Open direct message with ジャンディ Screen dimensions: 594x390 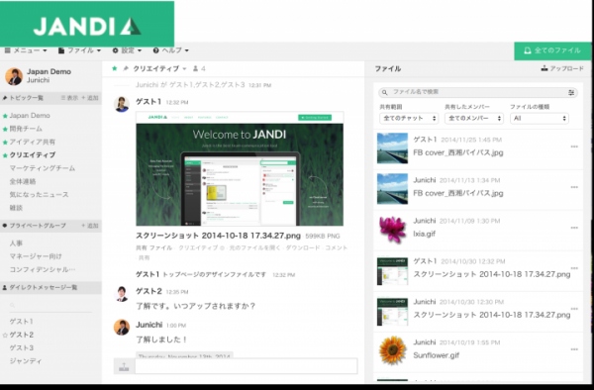pos(26,361)
